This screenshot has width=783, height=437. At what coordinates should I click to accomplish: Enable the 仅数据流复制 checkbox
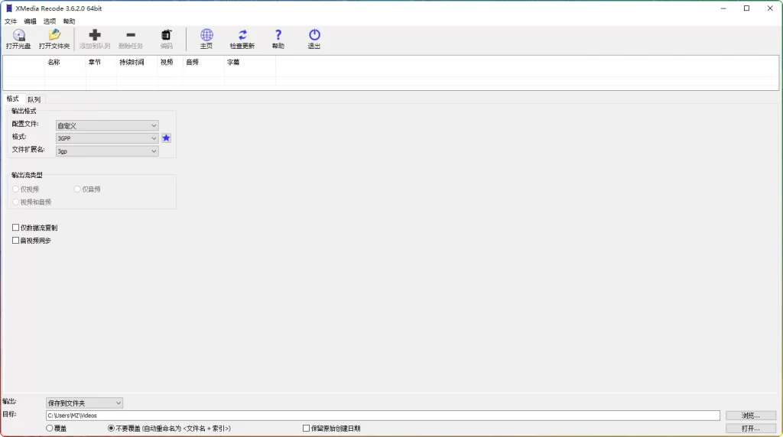point(15,228)
